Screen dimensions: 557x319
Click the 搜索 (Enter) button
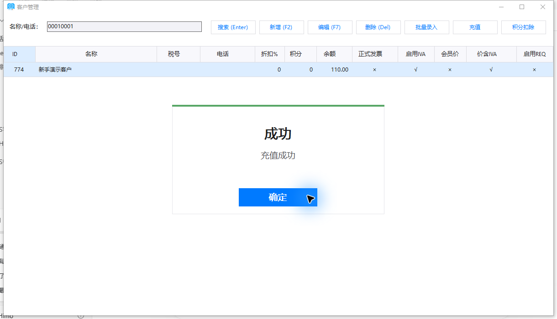pyautogui.click(x=233, y=27)
